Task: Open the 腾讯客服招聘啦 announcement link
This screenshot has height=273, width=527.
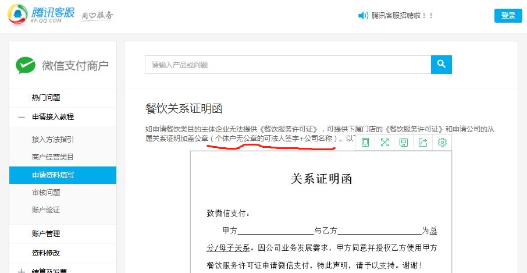Action: (402, 16)
